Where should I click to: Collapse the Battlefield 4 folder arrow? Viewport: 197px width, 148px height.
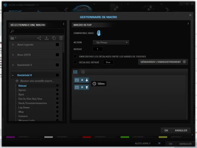click(x=13, y=76)
